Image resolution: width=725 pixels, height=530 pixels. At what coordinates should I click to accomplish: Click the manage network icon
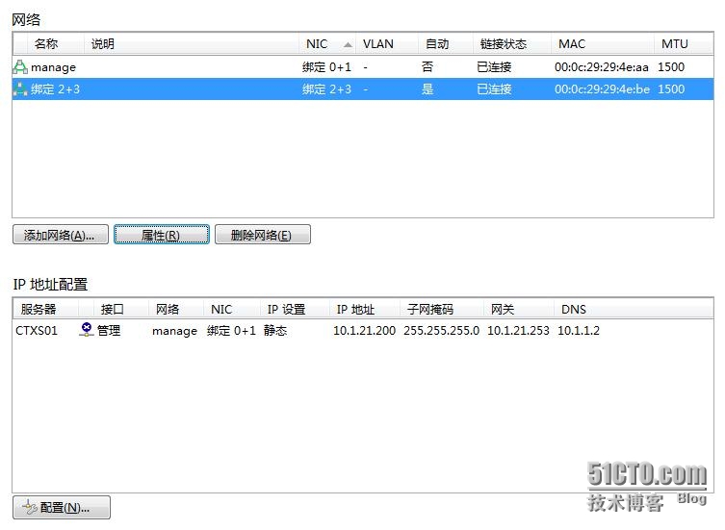20,67
